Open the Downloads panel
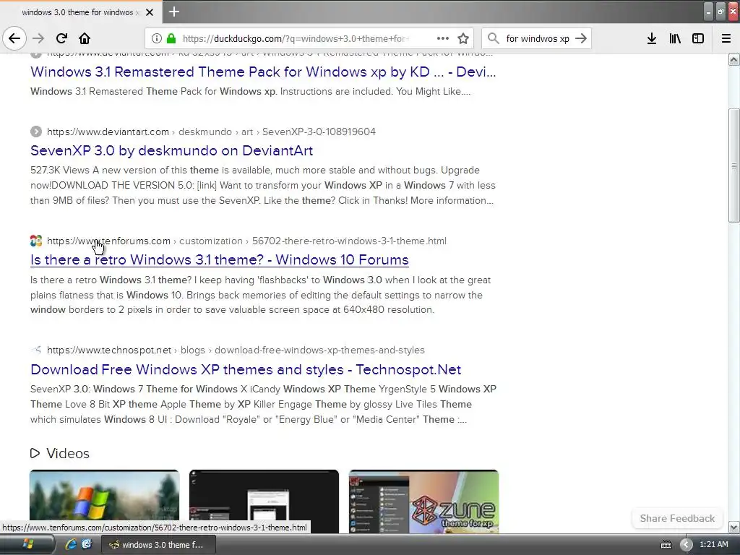The image size is (740, 555). click(x=652, y=38)
